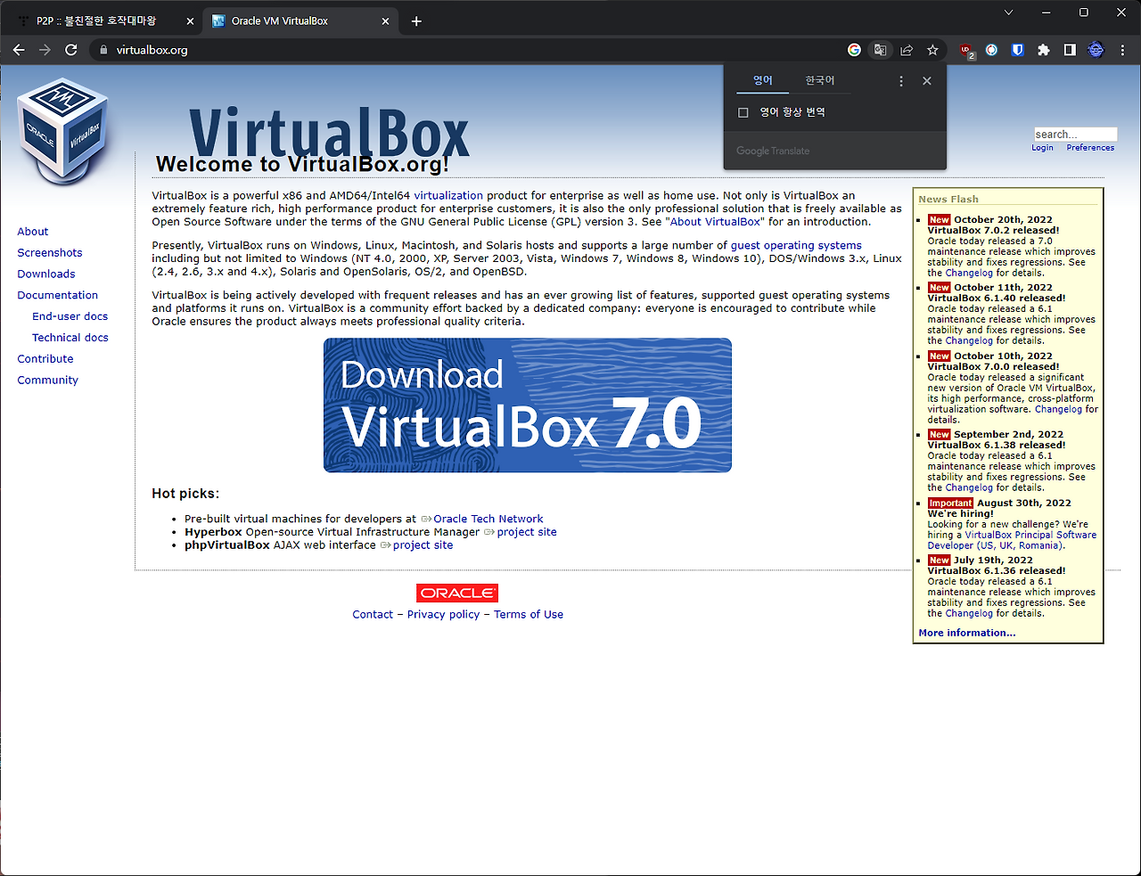Click the Download VirtualBox 7.0 banner
Image resolution: width=1141 pixels, height=876 pixels.
[527, 405]
